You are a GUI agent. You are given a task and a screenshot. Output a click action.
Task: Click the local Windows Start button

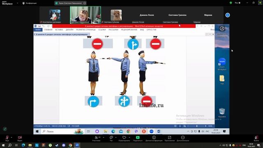coord(3,145)
